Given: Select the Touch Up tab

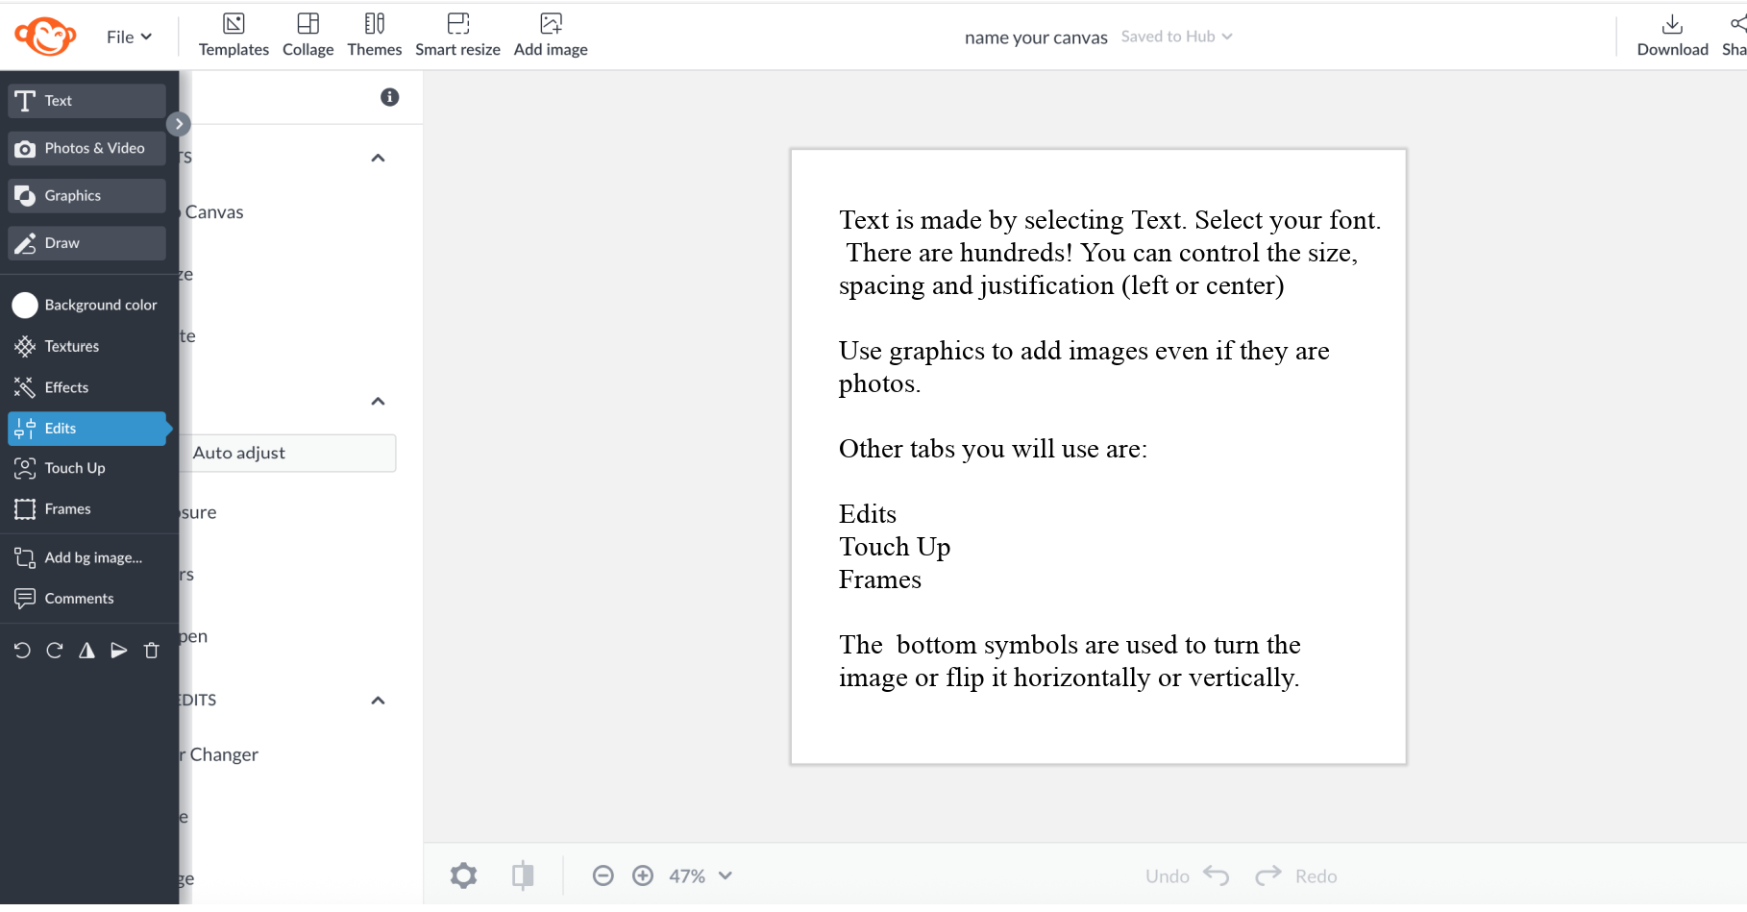Looking at the screenshot, I should 75,468.
